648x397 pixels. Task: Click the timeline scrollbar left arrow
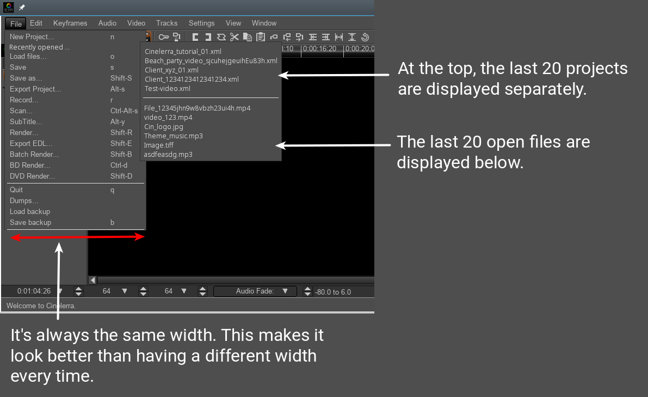[x=92, y=280]
